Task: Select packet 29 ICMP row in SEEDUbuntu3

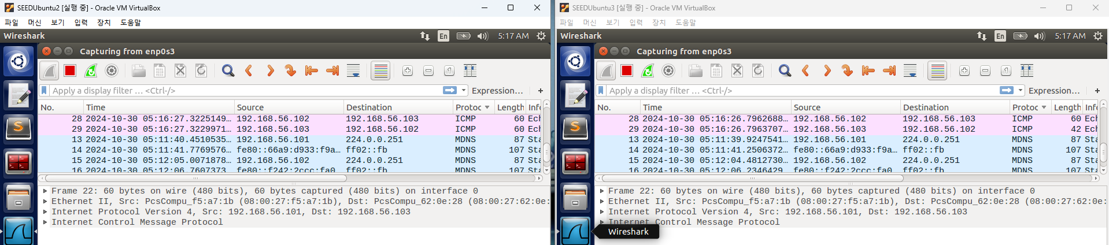Action: (x=847, y=129)
